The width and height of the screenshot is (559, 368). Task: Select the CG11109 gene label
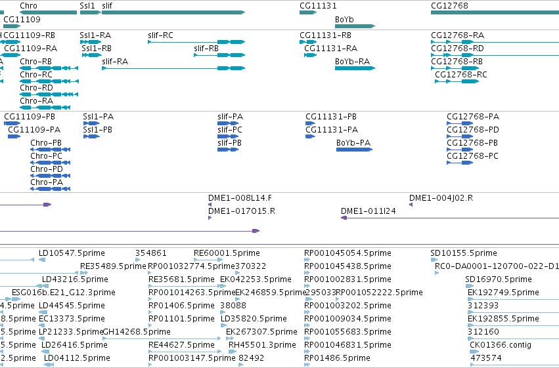pyautogui.click(x=22, y=20)
